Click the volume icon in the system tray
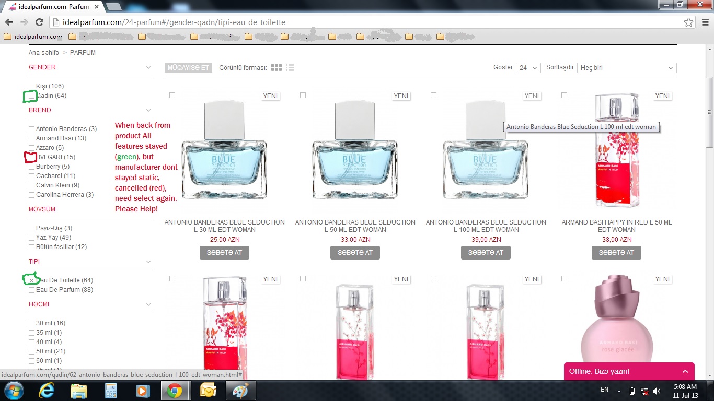 coord(657,391)
